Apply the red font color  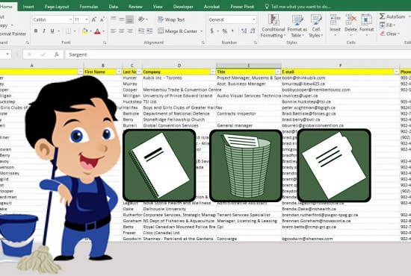point(97,31)
